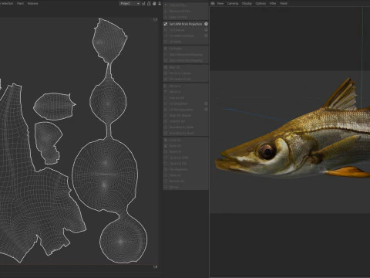Click the Set UVW from Projection icon
Image resolution: width=370 pixels, height=278 pixels.
[x=166, y=24]
